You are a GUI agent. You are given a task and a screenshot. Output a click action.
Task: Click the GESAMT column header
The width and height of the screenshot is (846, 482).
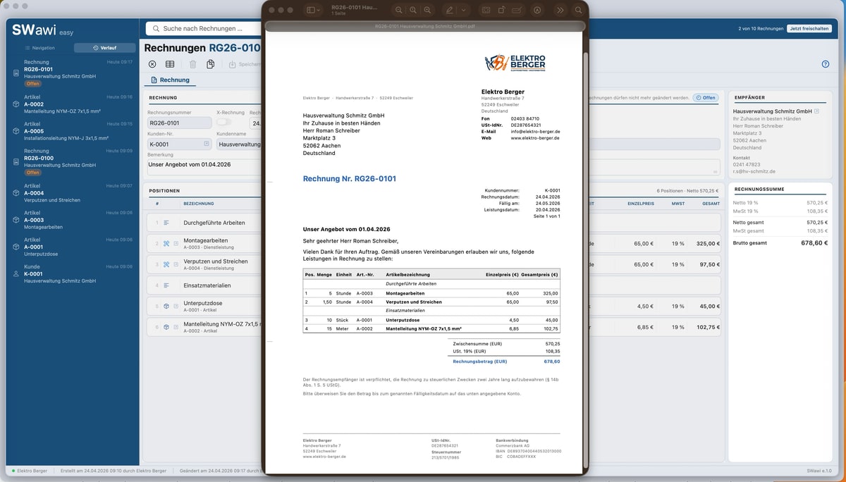711,204
